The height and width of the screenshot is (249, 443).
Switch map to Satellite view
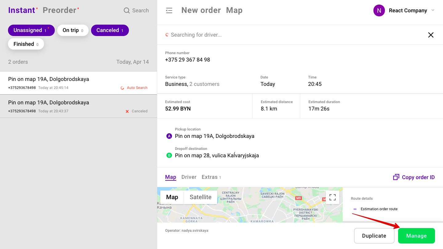200,197
